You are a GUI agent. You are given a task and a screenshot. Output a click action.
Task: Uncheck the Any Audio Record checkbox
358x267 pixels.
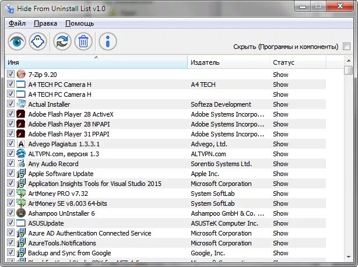10,163
